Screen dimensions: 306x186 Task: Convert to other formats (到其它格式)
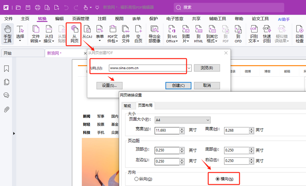212,34
